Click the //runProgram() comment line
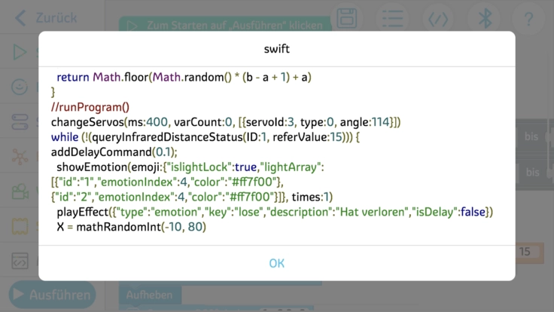The image size is (554, 312). (x=90, y=107)
